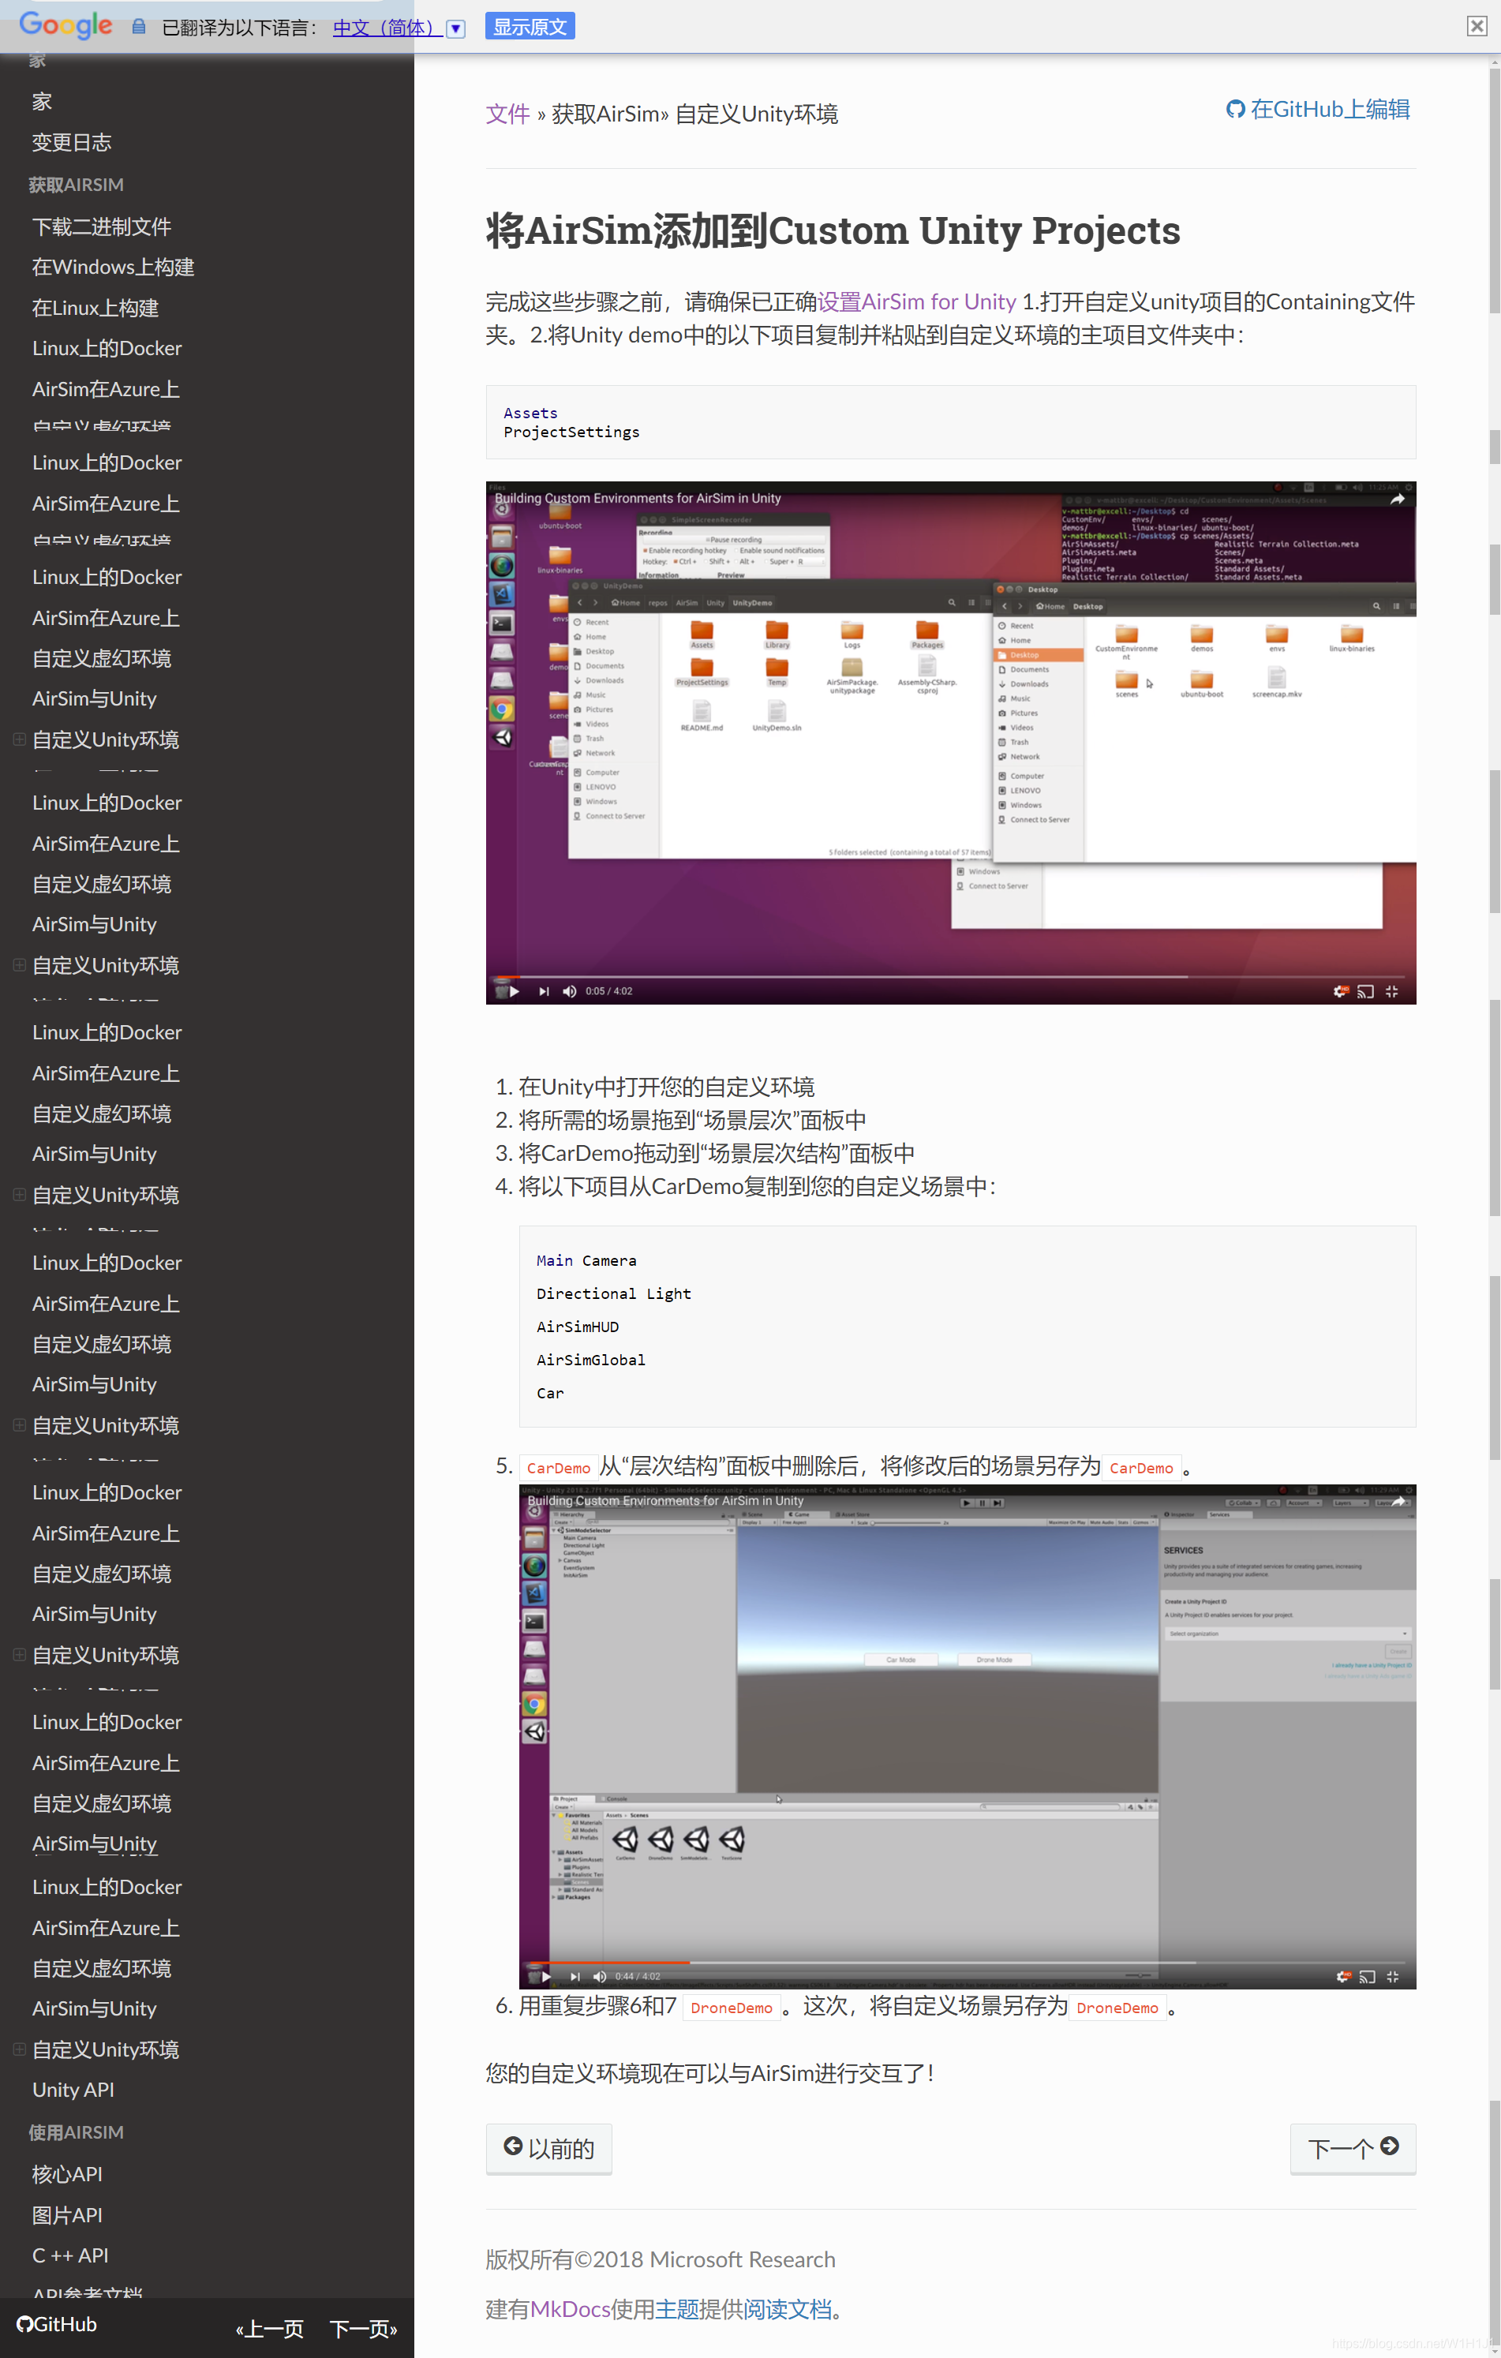Screen dimensions: 1501x2358
Task: Open 核心API in the sidebar
Action: coord(68,2174)
